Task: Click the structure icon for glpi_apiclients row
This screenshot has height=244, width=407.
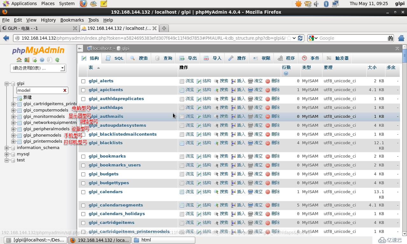Action: tap(199, 90)
